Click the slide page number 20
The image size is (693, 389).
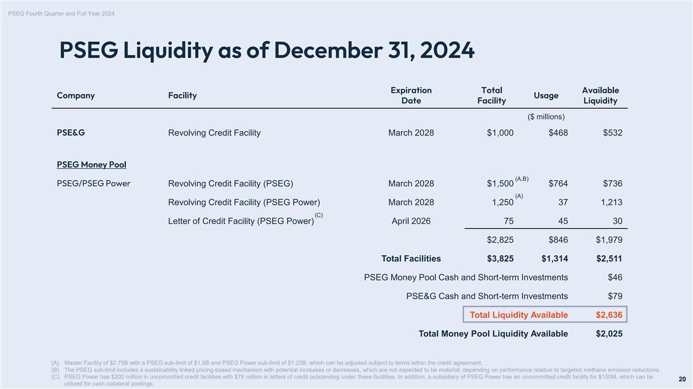pos(682,379)
